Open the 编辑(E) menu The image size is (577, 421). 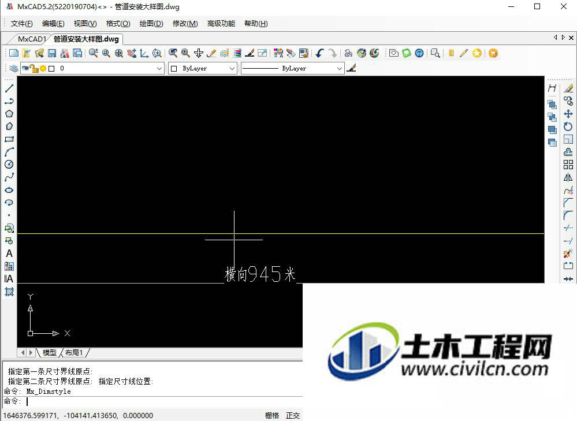(53, 24)
